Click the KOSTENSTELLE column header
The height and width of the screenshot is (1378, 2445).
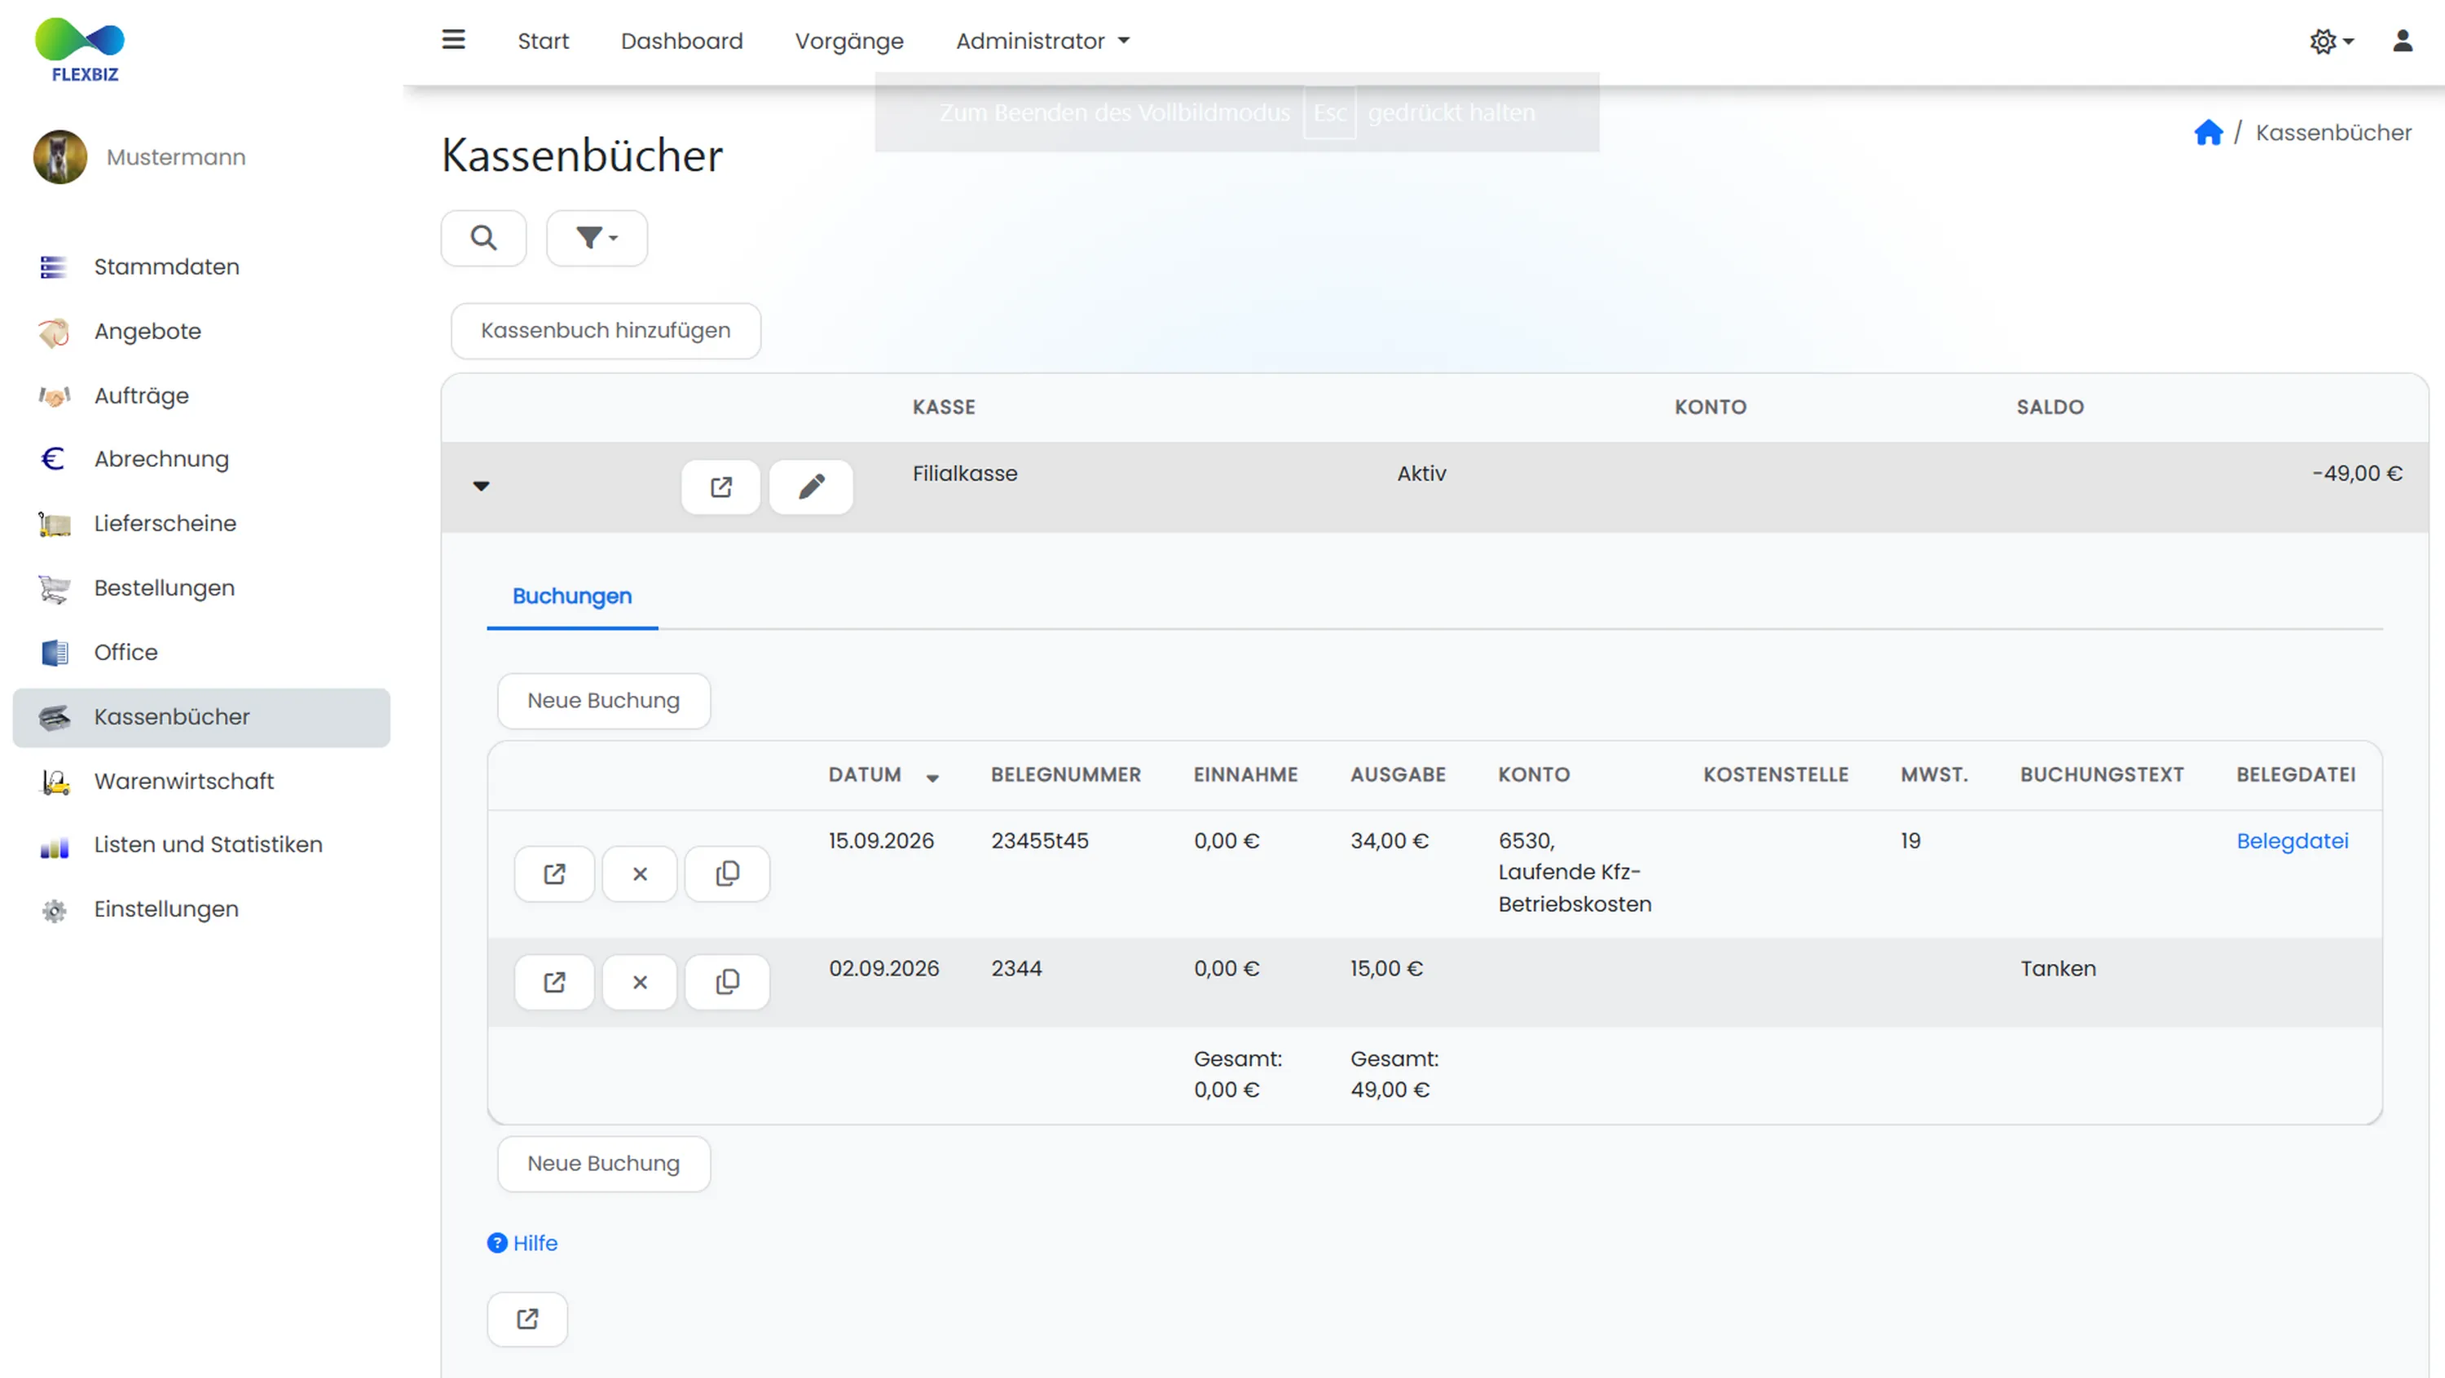click(x=1775, y=775)
